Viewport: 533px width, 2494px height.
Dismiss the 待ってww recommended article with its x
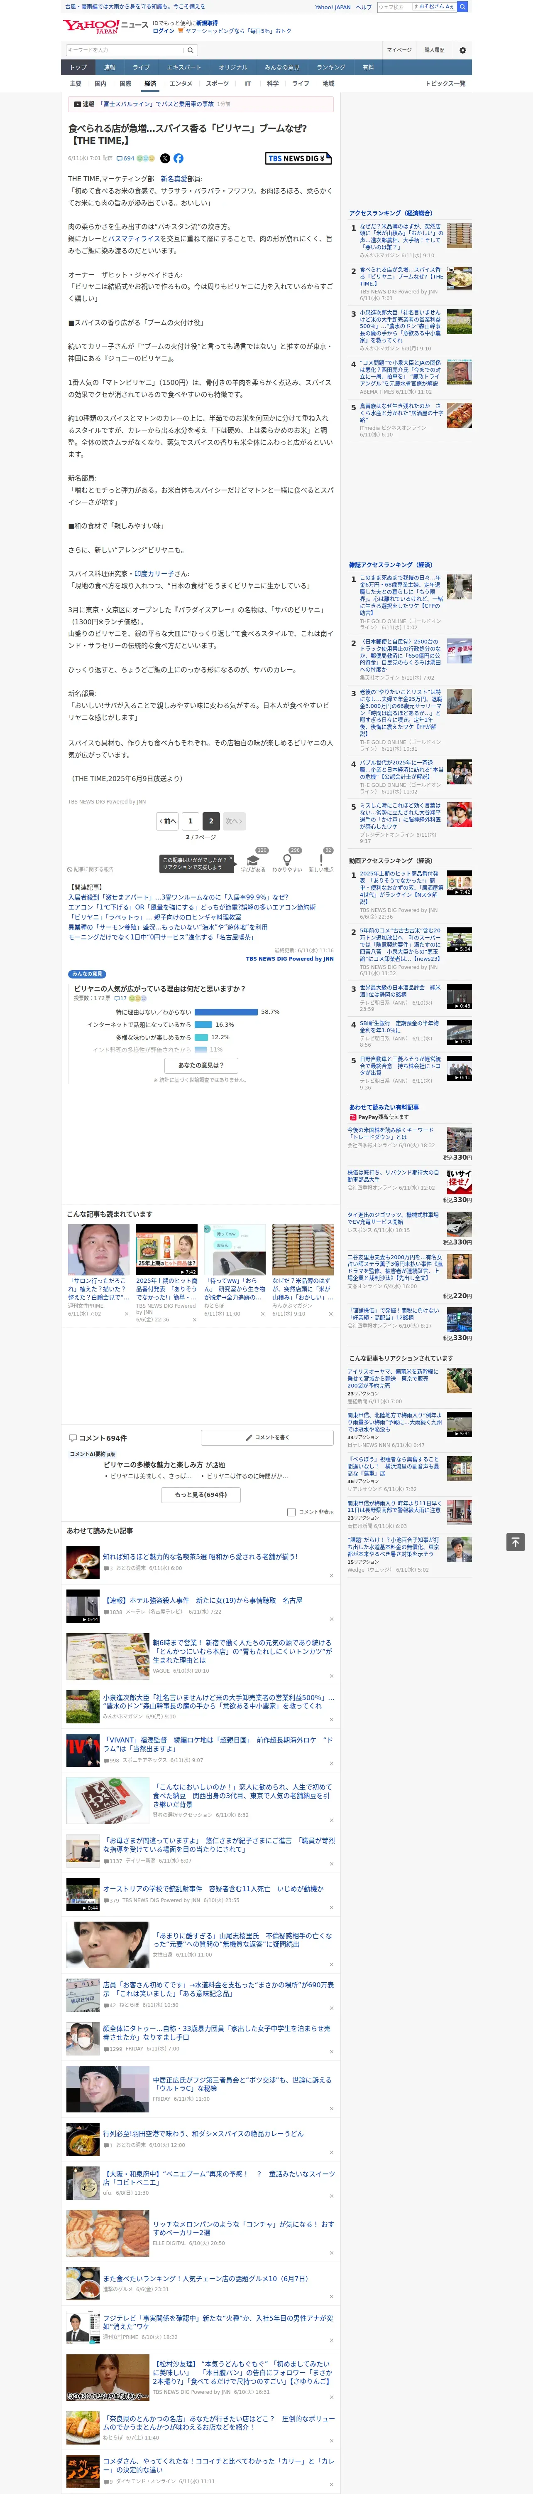click(263, 1315)
